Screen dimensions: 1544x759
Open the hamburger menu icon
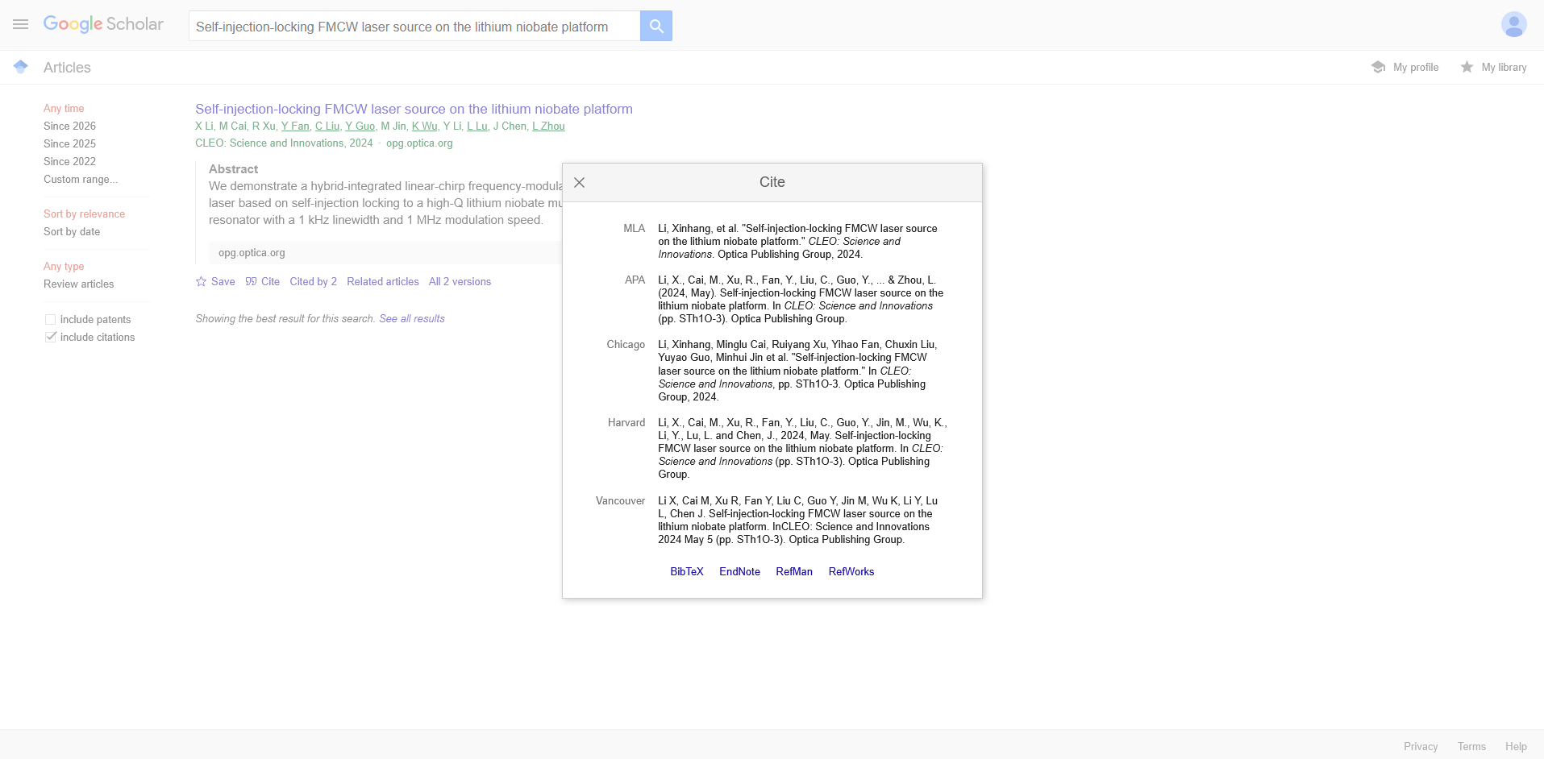21,24
